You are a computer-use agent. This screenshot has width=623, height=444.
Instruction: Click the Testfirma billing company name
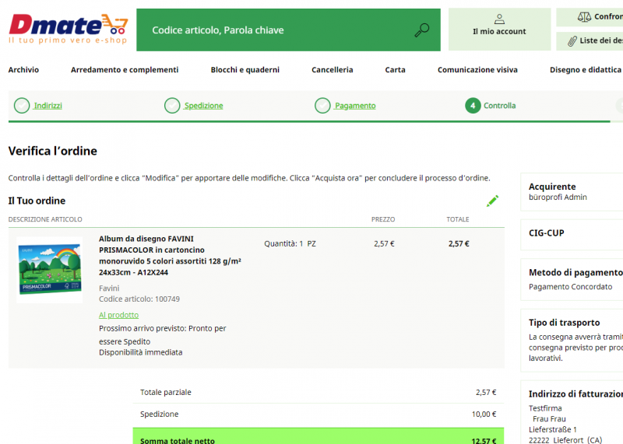(x=545, y=408)
